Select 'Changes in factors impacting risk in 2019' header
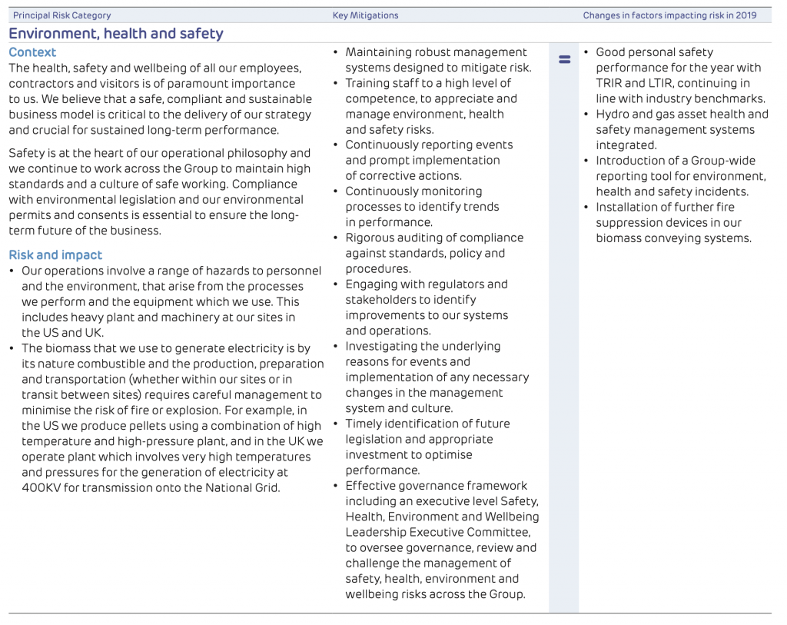 (x=669, y=15)
